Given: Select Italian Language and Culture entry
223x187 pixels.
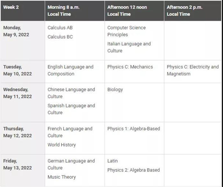Looking at the screenshot, I should pyautogui.click(x=129, y=47).
